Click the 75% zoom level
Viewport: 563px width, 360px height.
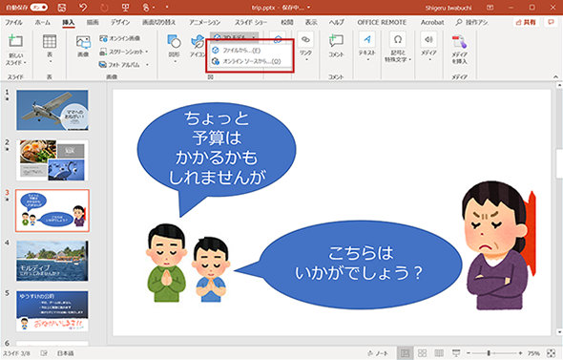point(533,353)
